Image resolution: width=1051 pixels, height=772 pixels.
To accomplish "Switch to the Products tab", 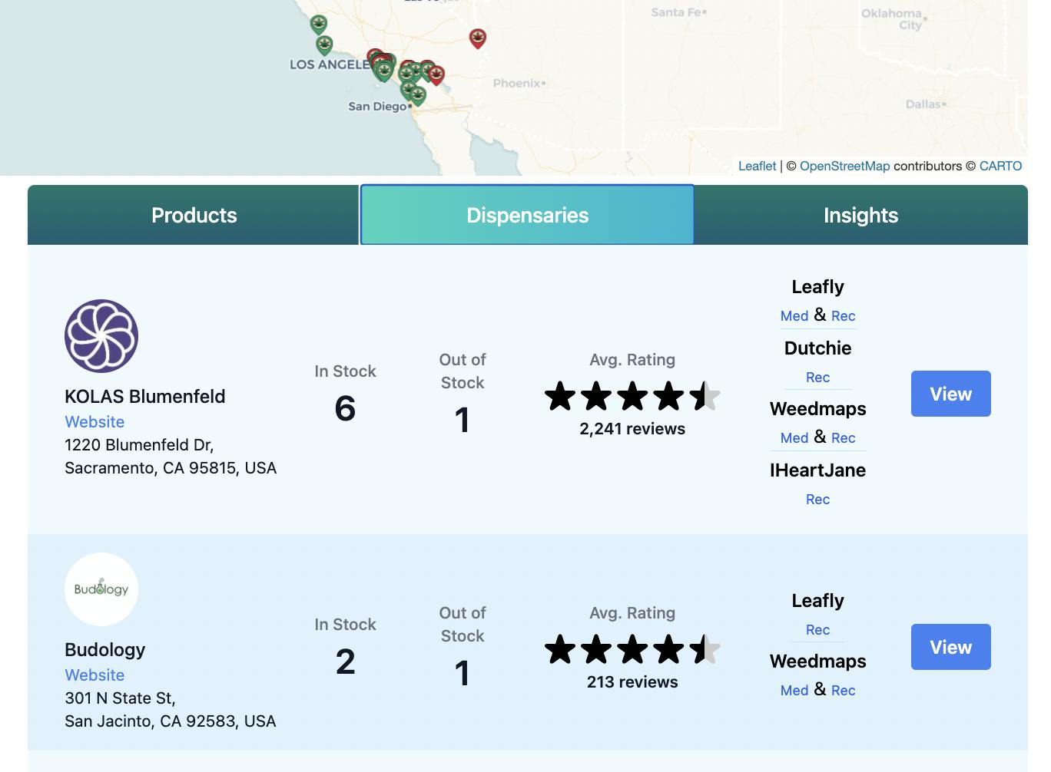I will [x=194, y=215].
